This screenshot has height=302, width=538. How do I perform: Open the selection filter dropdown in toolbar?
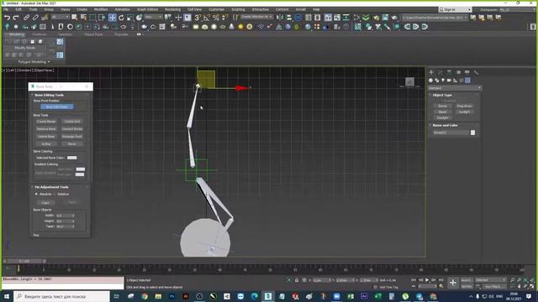tap(61, 17)
